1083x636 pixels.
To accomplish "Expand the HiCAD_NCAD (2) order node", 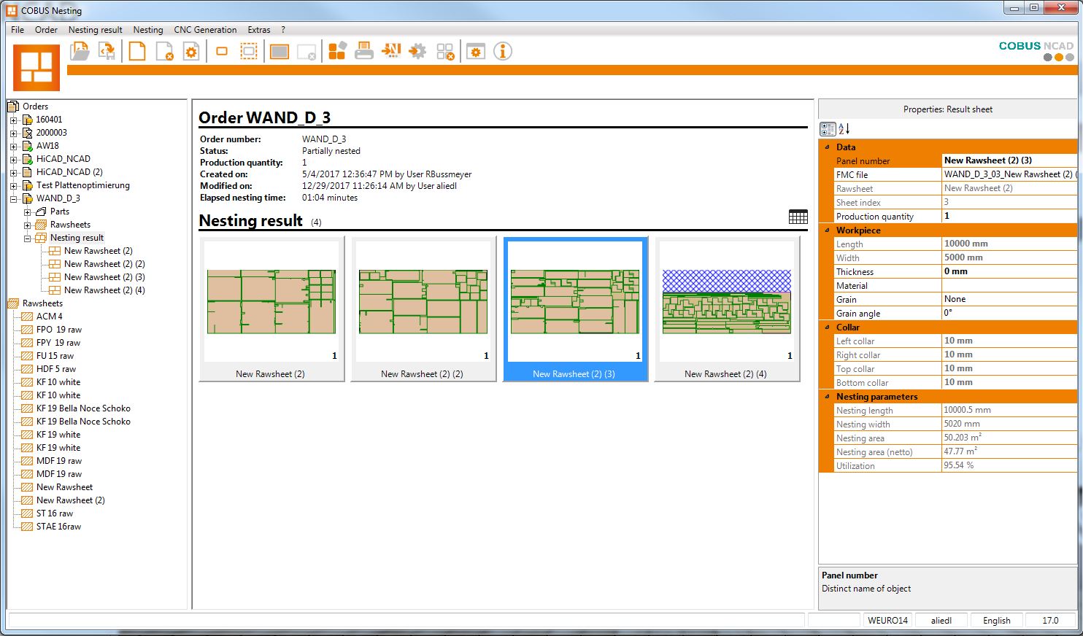I will pos(13,172).
